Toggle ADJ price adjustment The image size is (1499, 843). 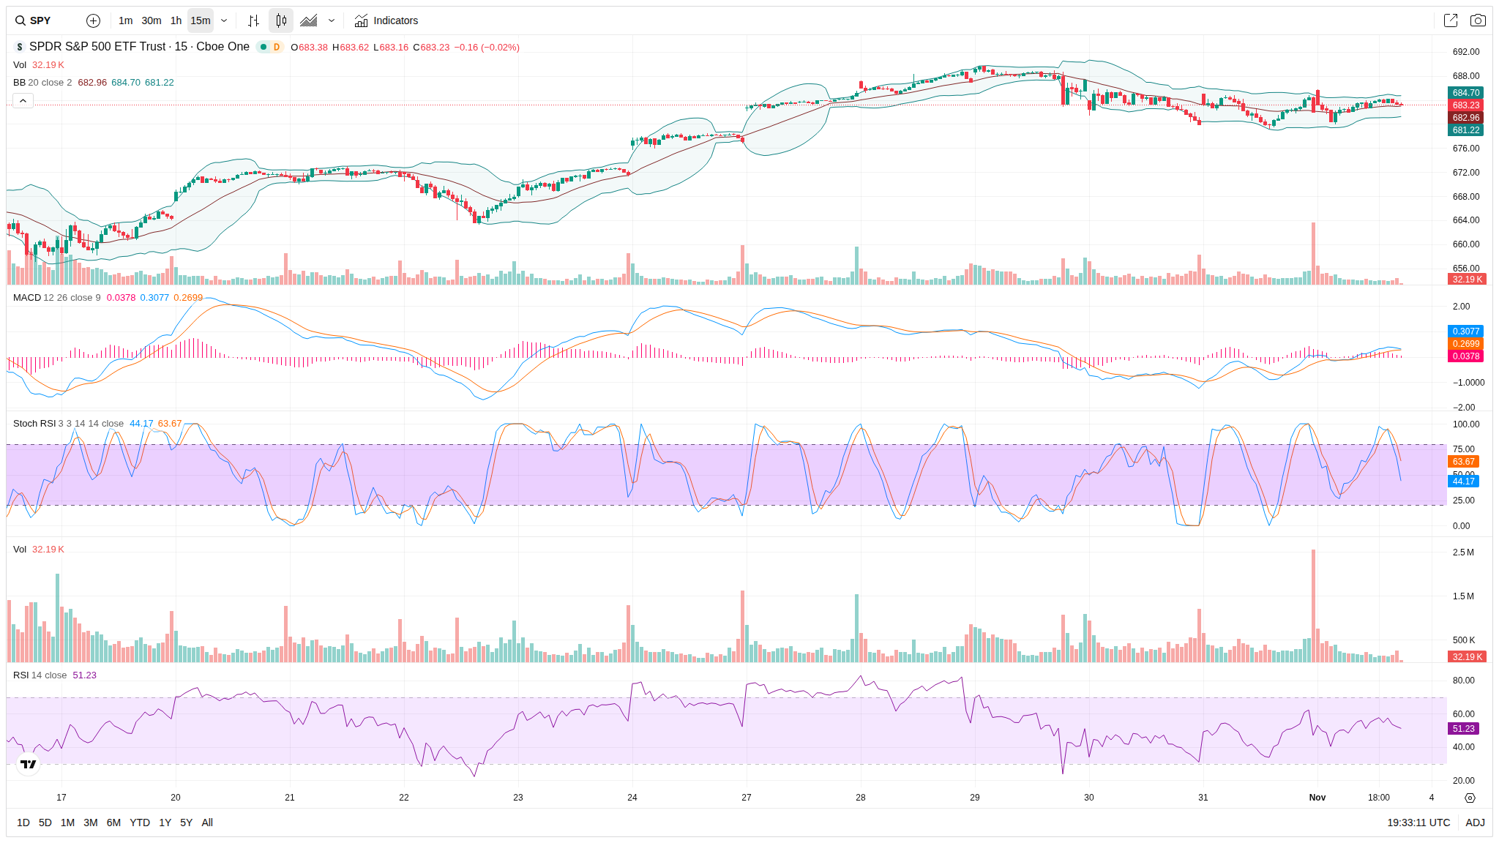pyautogui.click(x=1475, y=823)
